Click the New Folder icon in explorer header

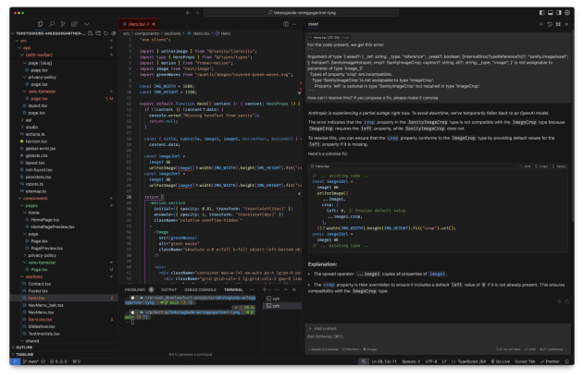98,33
